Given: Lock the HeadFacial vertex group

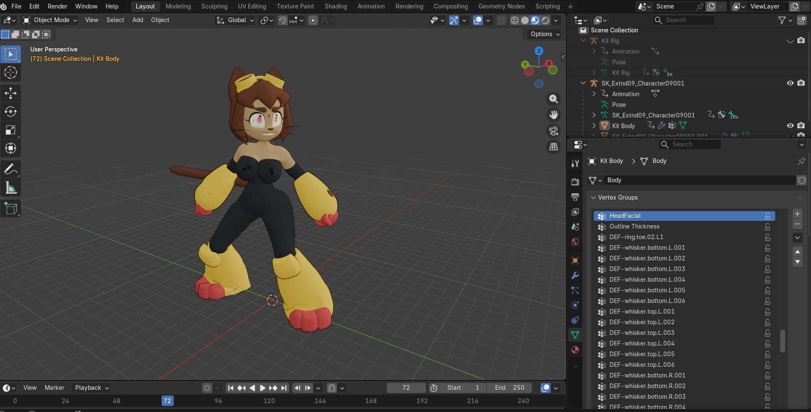Looking at the screenshot, I should tap(768, 216).
